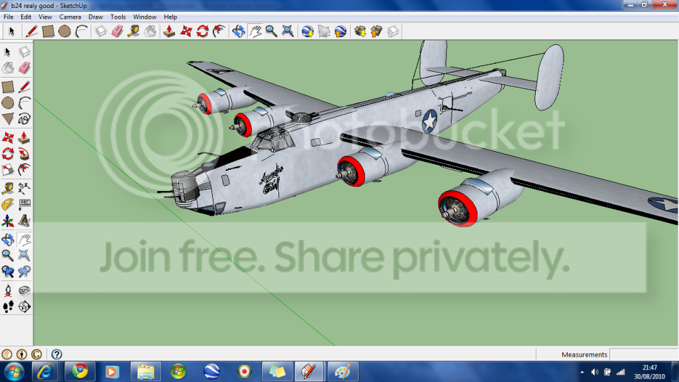Open the Help menu
The width and height of the screenshot is (679, 382).
pos(170,17)
